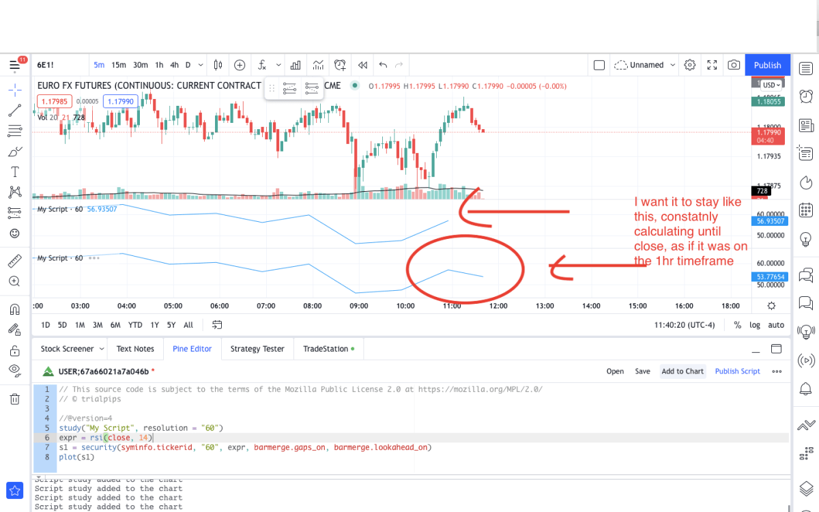Image resolution: width=819 pixels, height=512 pixels.
Task: Open the Stock Screener tab dropdown
Action: 102,349
